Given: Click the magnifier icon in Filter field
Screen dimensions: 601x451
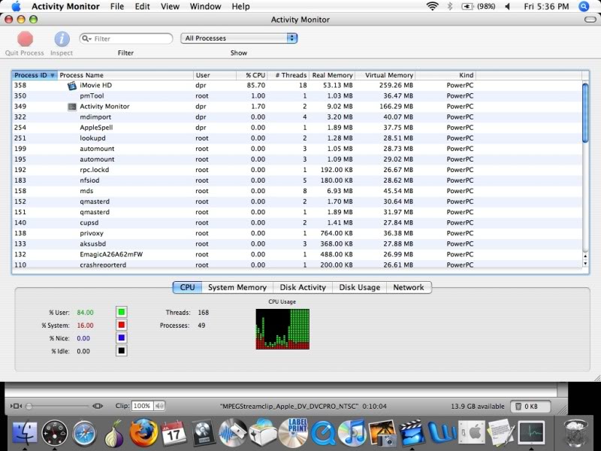Looking at the screenshot, I should click(x=86, y=38).
